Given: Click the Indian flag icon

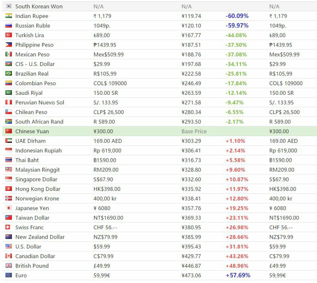Looking at the screenshot, I should click(x=9, y=16).
